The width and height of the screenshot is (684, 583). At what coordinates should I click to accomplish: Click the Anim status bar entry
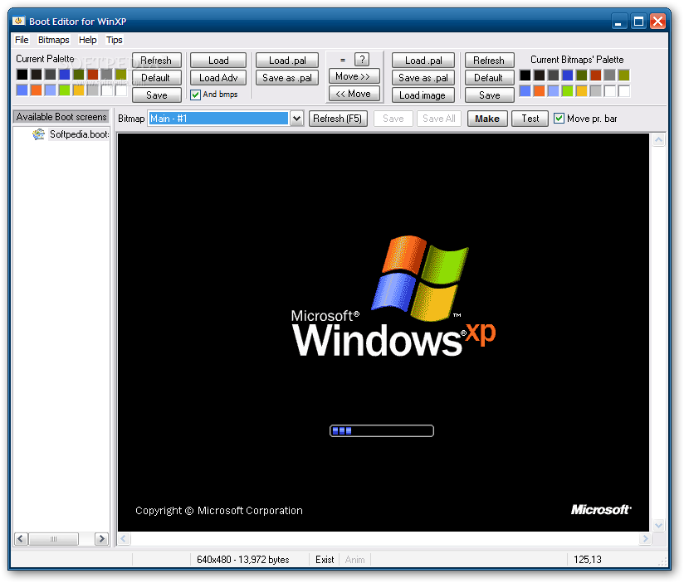(354, 560)
